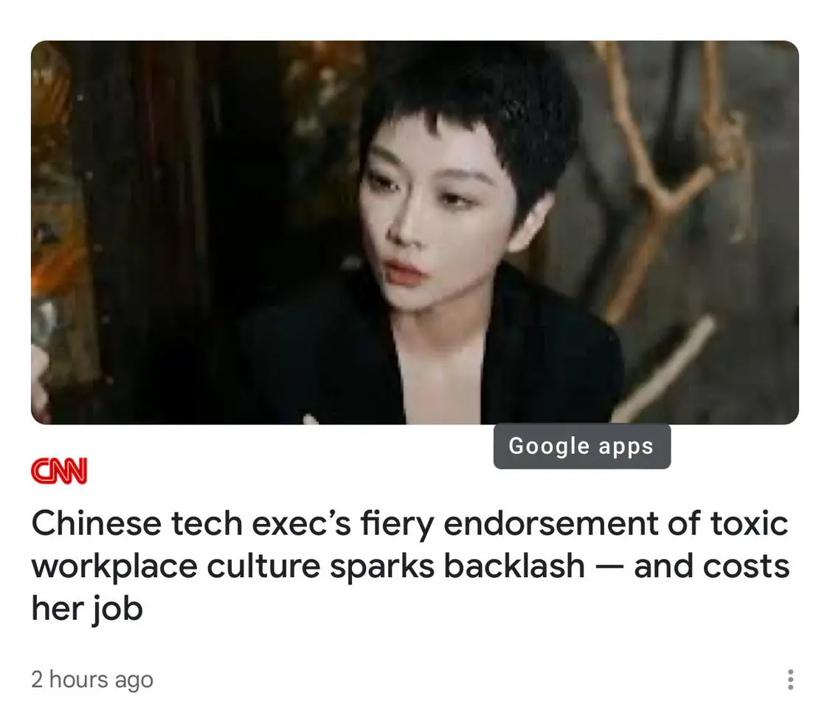Click the red CNN logo

point(59,471)
